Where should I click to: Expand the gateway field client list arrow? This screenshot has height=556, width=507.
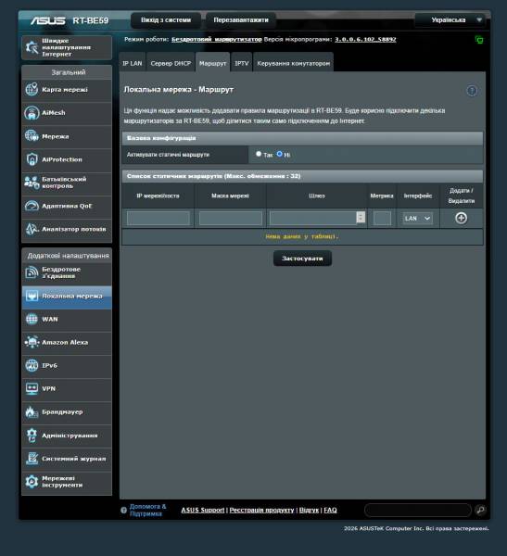tap(361, 218)
